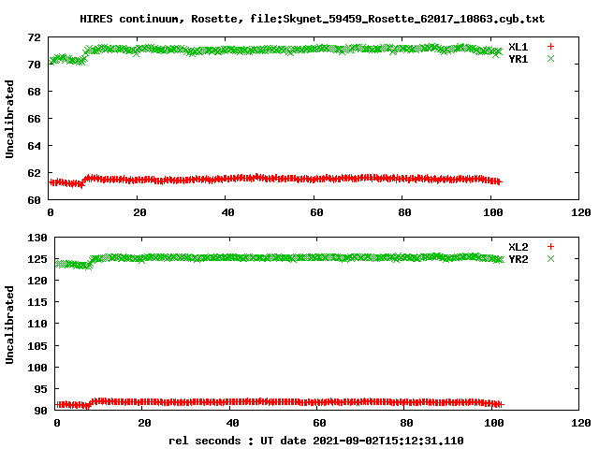Click the 125 tick label on lower y-axis

(37, 259)
